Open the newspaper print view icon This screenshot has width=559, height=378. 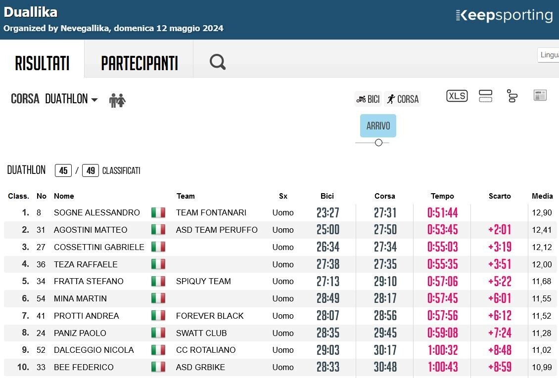pyautogui.click(x=540, y=95)
